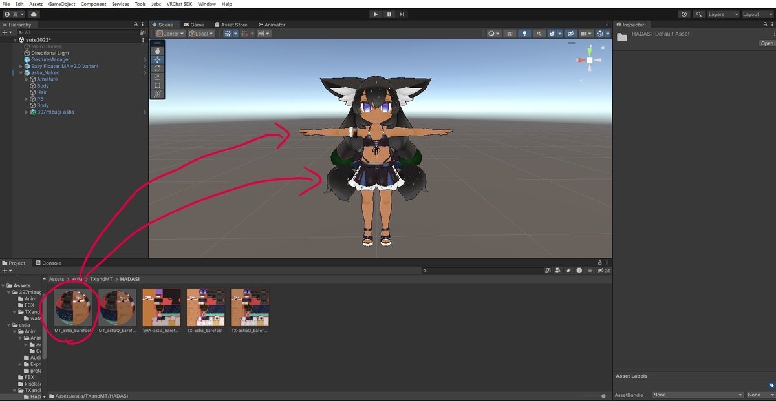Toggle scene lighting lightbulb
Image resolution: width=776 pixels, height=401 pixels.
(524, 34)
